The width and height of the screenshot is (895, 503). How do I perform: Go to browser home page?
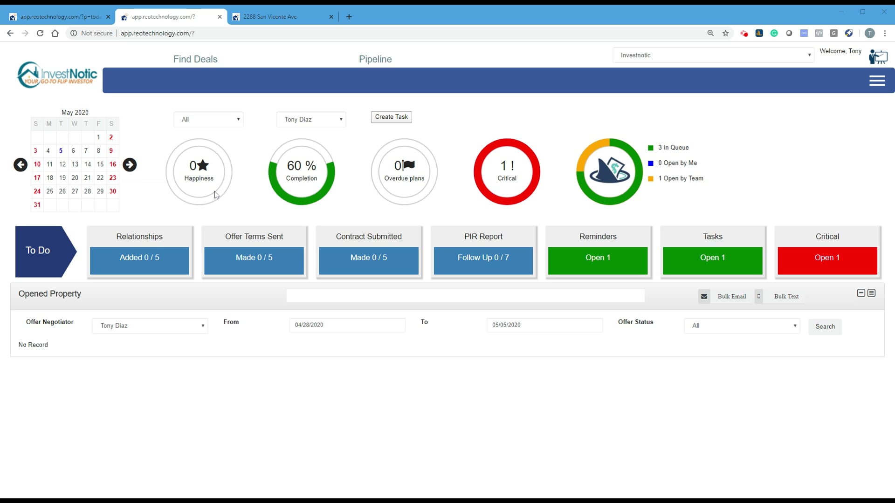pyautogui.click(x=55, y=33)
